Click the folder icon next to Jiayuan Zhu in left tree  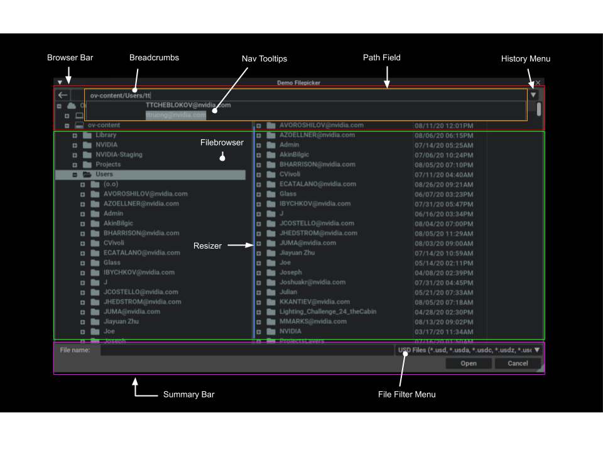pos(95,321)
